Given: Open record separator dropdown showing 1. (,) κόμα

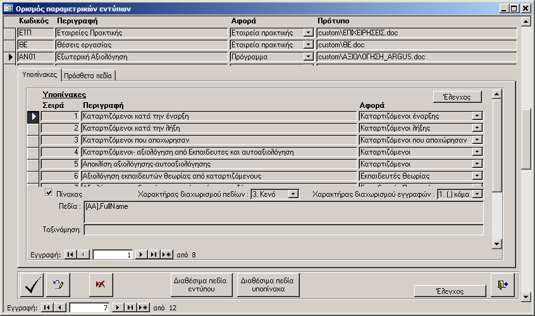Looking at the screenshot, I should (x=477, y=194).
